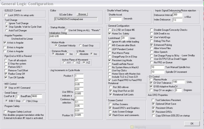Enable Use Init String on ALL Resets
This screenshot has width=204, height=129.
coord(66,30)
